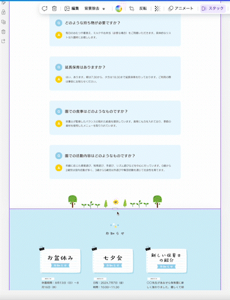This screenshot has width=230, height=300.
Task: Select the yellow A icon under 園での食事 question
Action: (59, 123)
